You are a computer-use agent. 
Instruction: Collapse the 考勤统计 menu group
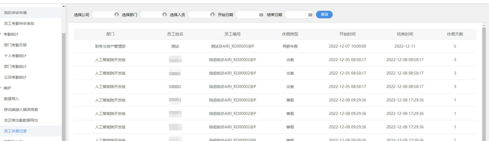[x=11, y=34]
